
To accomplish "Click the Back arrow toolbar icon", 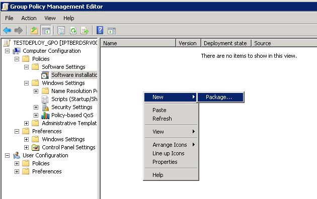I will coord(7,31).
